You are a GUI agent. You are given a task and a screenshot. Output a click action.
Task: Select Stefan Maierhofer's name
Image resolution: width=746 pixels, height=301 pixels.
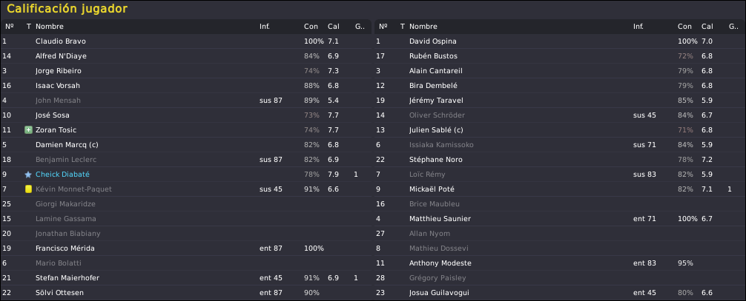click(67, 278)
